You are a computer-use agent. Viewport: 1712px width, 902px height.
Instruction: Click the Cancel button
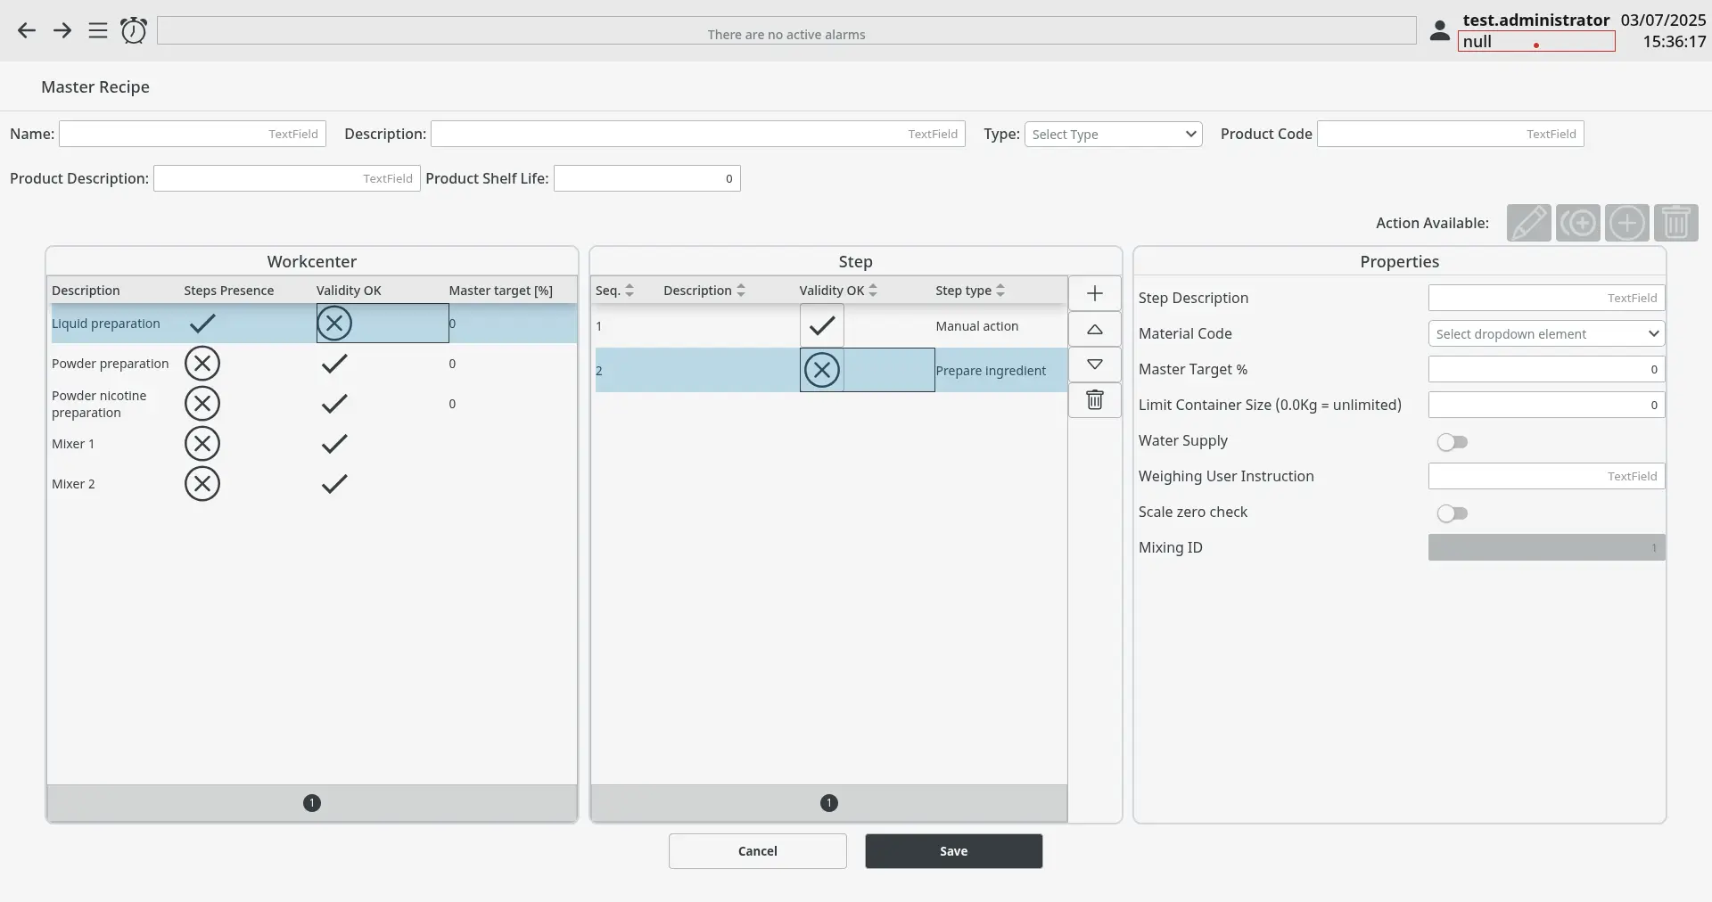point(758,851)
